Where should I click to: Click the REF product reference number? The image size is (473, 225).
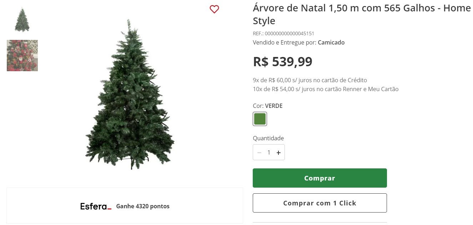(x=283, y=33)
